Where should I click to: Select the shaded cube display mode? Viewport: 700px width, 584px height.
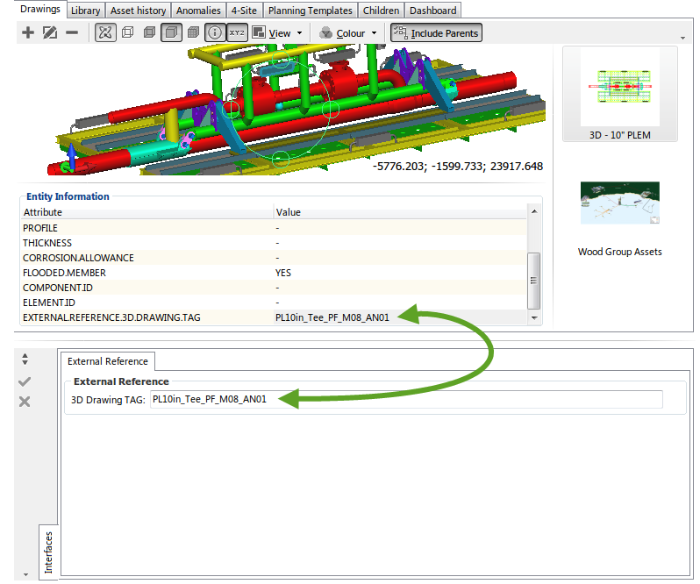pos(149,32)
